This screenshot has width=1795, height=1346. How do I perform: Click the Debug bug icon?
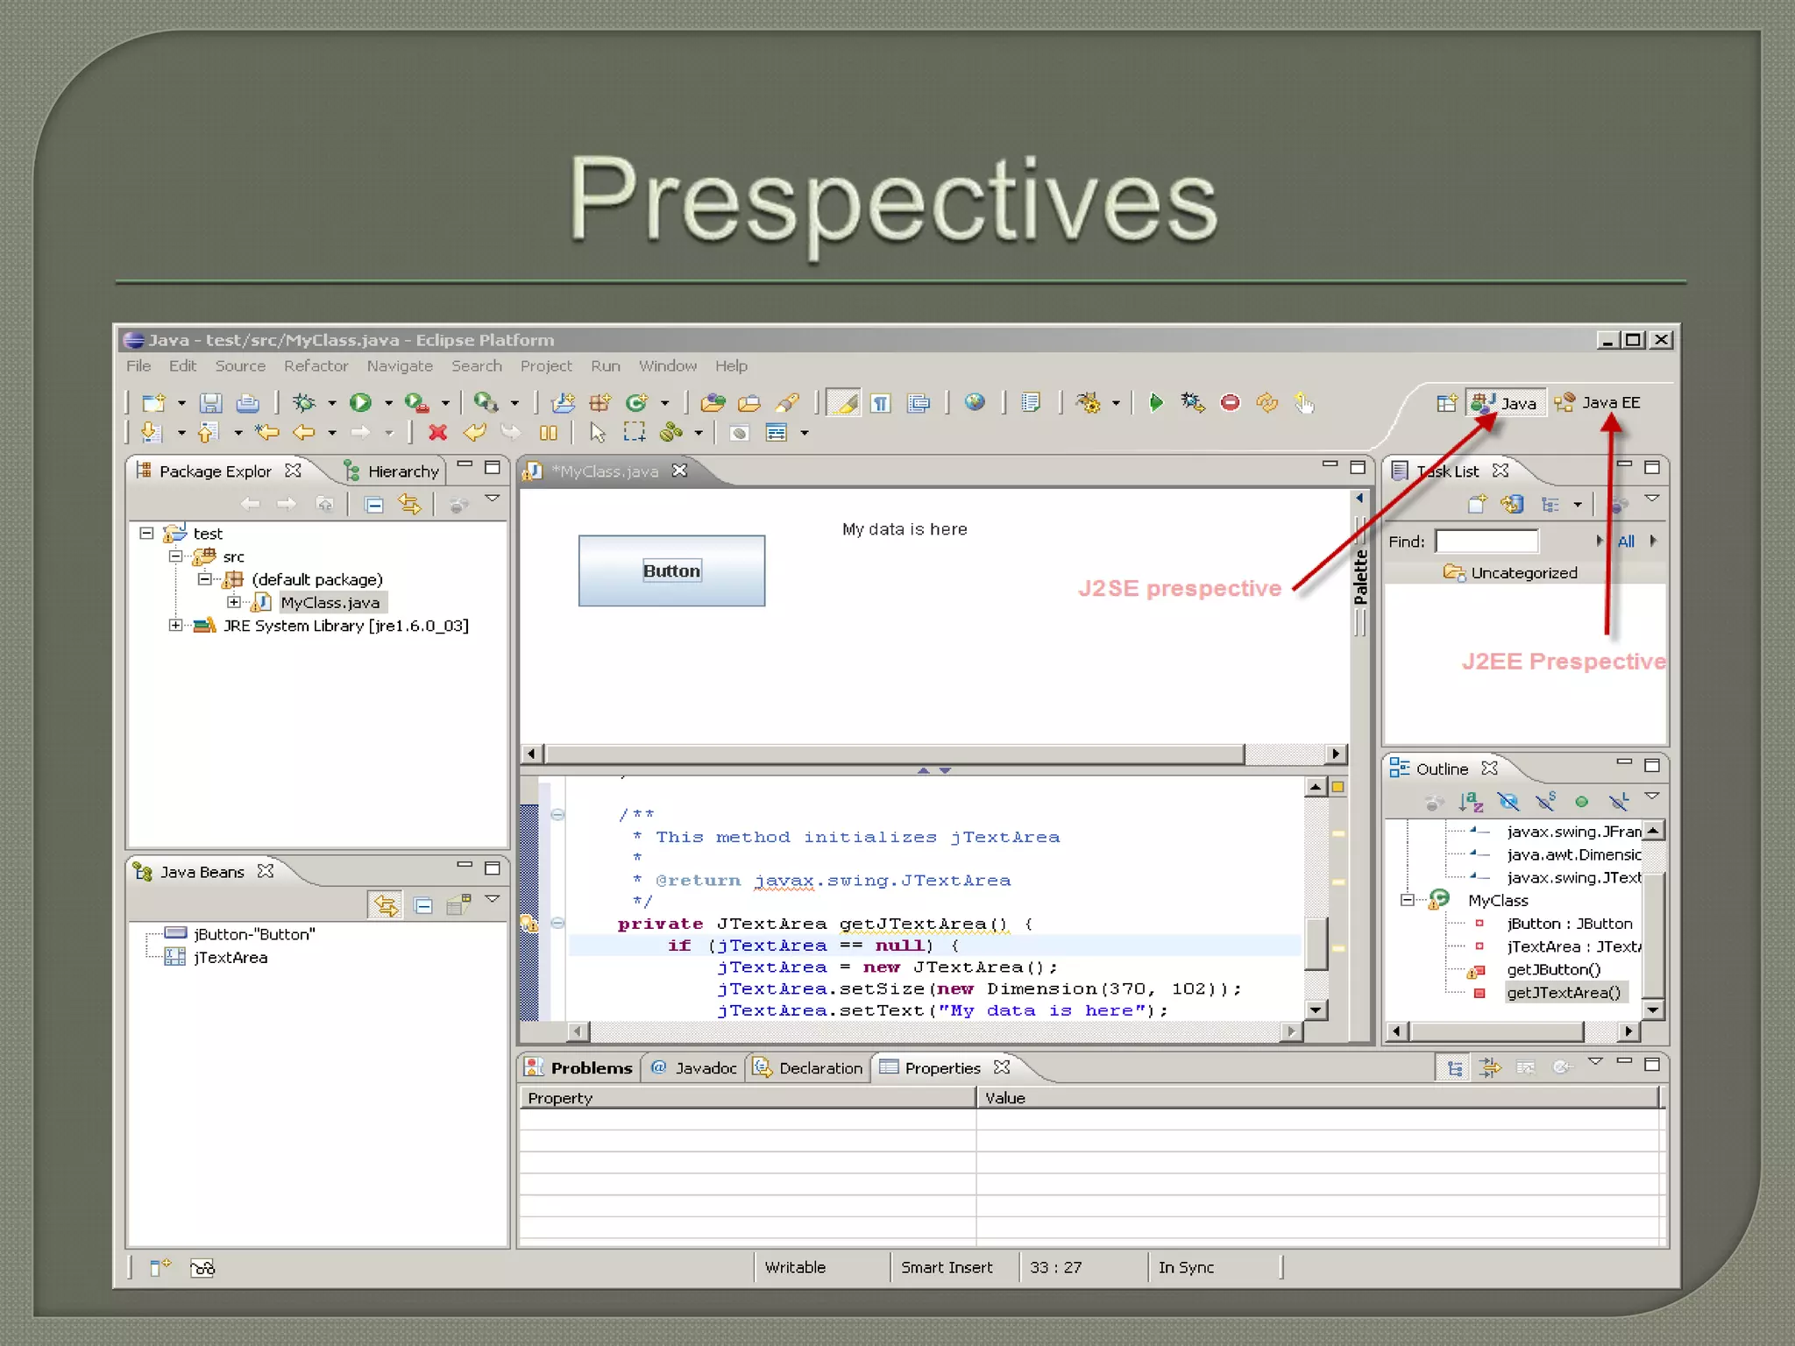(304, 403)
